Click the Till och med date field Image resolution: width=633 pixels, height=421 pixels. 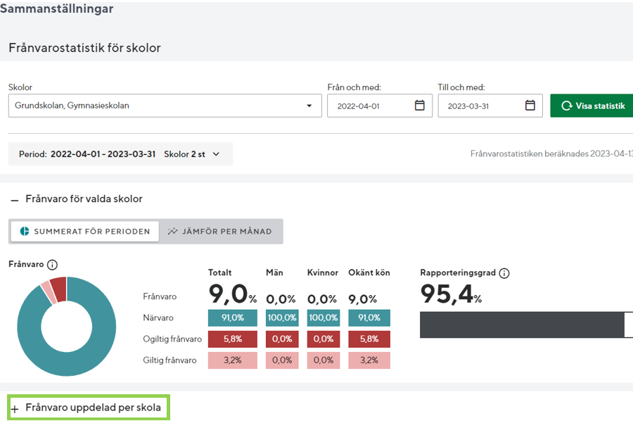point(481,106)
